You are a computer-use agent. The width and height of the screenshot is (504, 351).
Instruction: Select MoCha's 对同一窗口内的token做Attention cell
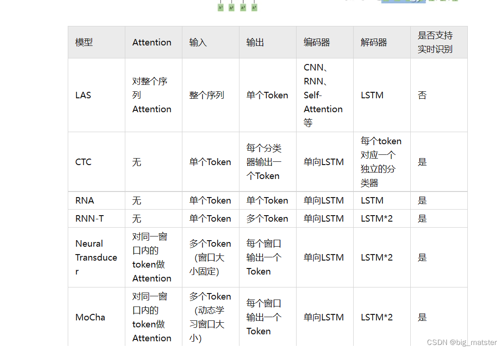click(154, 317)
